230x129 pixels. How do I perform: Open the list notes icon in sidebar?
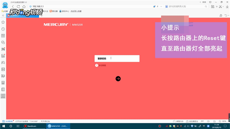pos(3,89)
